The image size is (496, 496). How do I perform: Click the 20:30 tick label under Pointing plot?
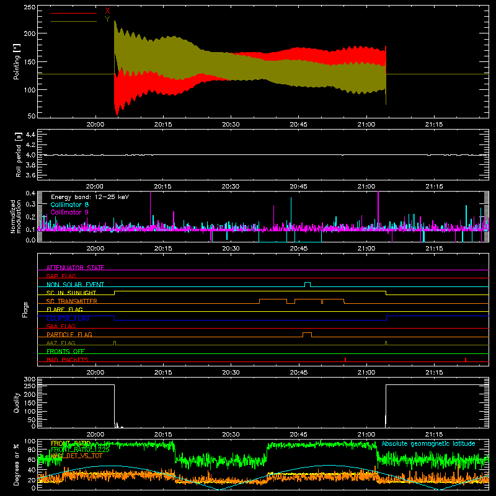point(231,125)
